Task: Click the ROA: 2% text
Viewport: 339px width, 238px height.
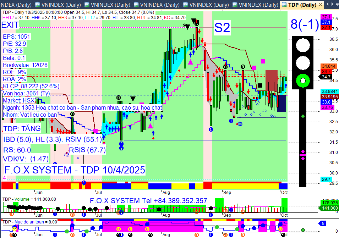Action: (x=14, y=79)
